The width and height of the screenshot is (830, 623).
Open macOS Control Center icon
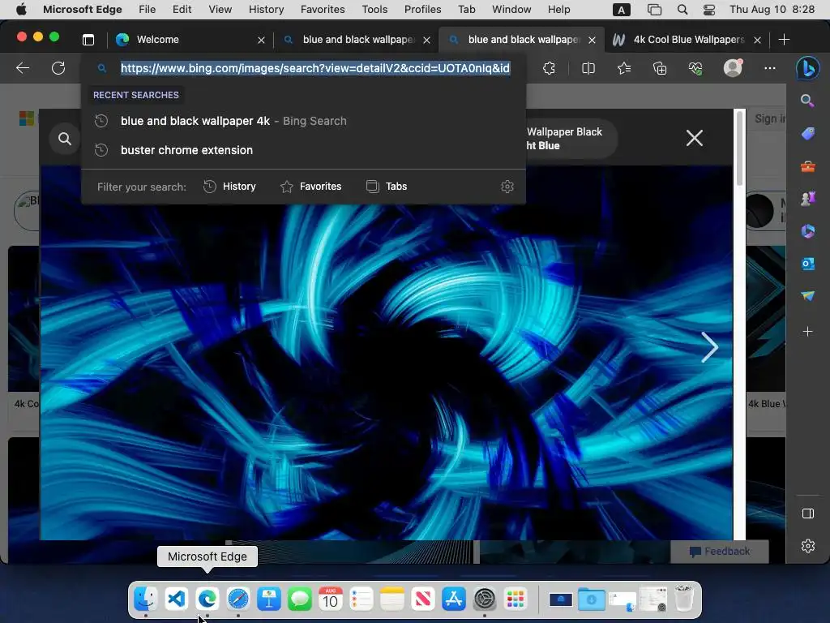pyautogui.click(x=709, y=10)
